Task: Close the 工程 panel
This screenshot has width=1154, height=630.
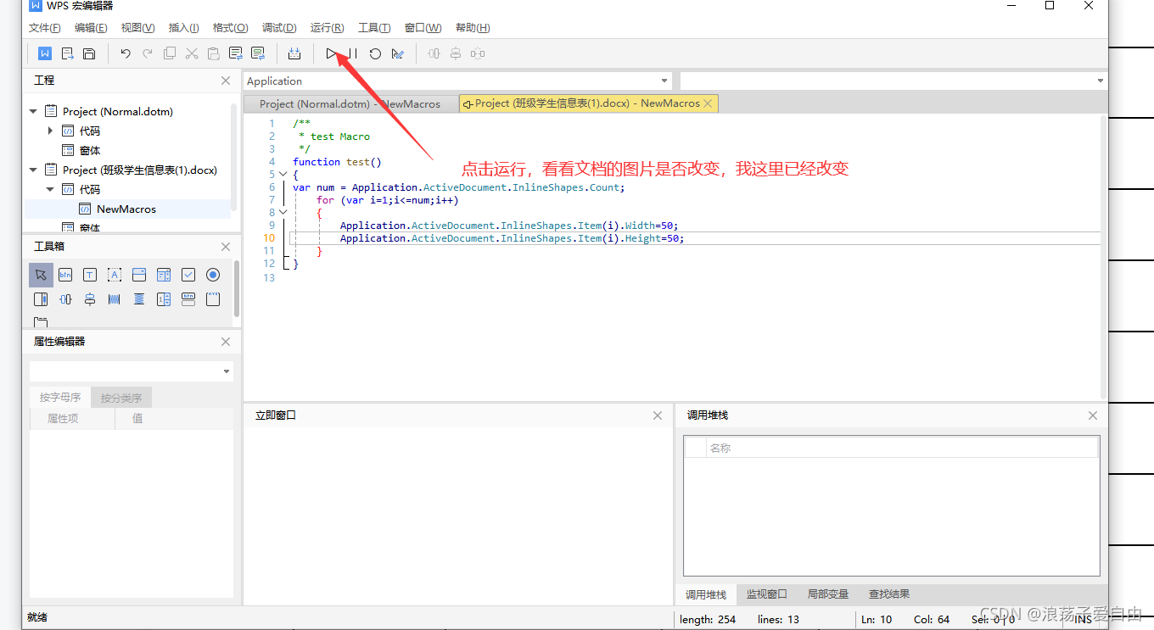Action: point(226,81)
